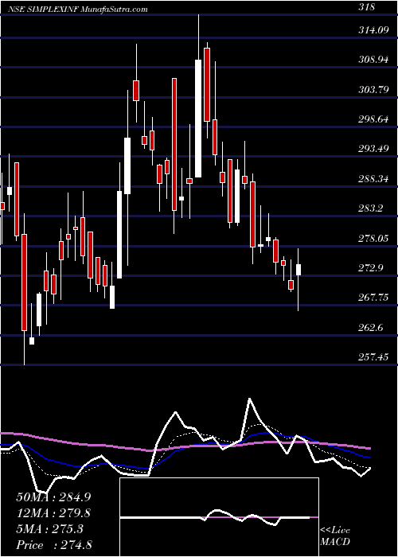This screenshot has height=557, width=398.
Task: Select the 257.45 price level label
Action: (373, 357)
